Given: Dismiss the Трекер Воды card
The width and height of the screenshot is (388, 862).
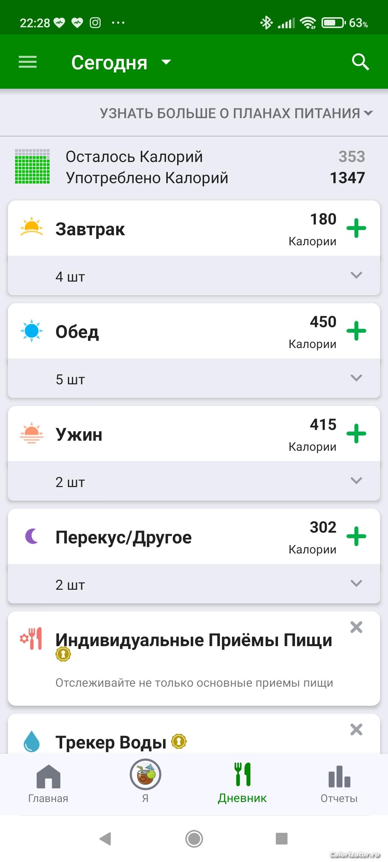Looking at the screenshot, I should [356, 729].
